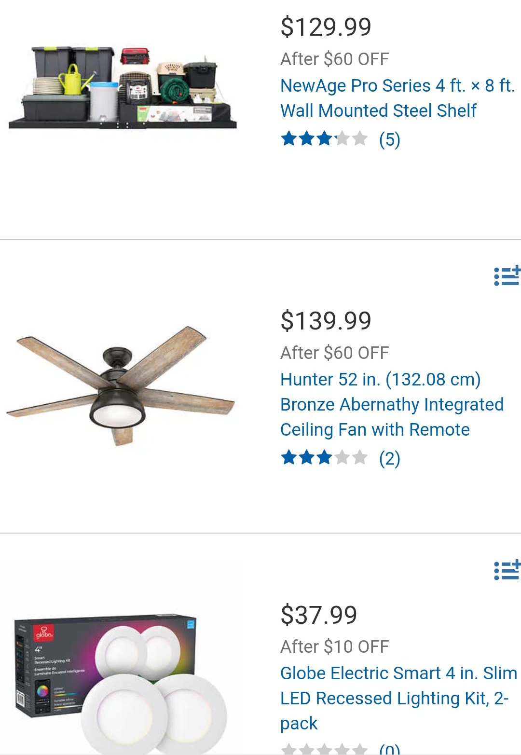Click After $60 OFF under $139.99

(x=335, y=353)
